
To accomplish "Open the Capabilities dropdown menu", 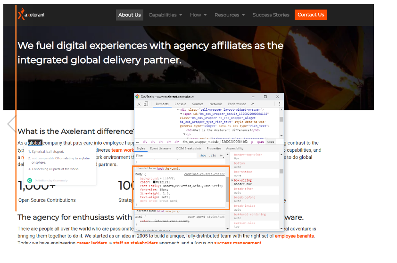I will 165,15.
